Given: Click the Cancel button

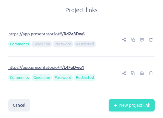Looking at the screenshot, I should pos(19,105).
